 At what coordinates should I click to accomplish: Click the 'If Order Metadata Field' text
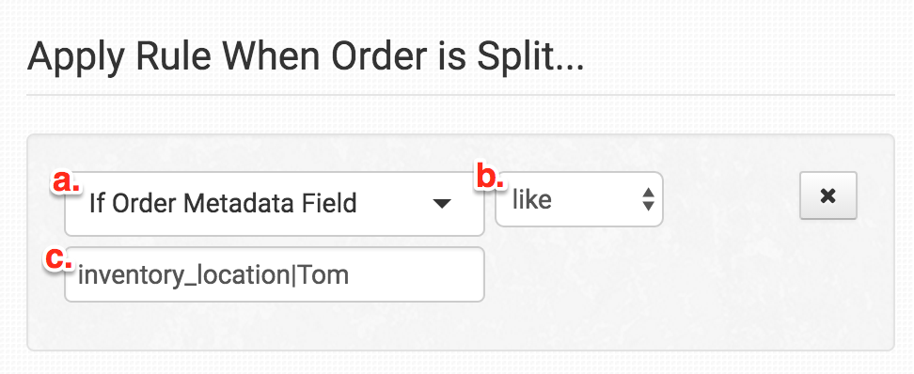click(x=223, y=203)
